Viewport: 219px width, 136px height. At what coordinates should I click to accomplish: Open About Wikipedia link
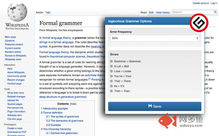click(x=16, y=72)
